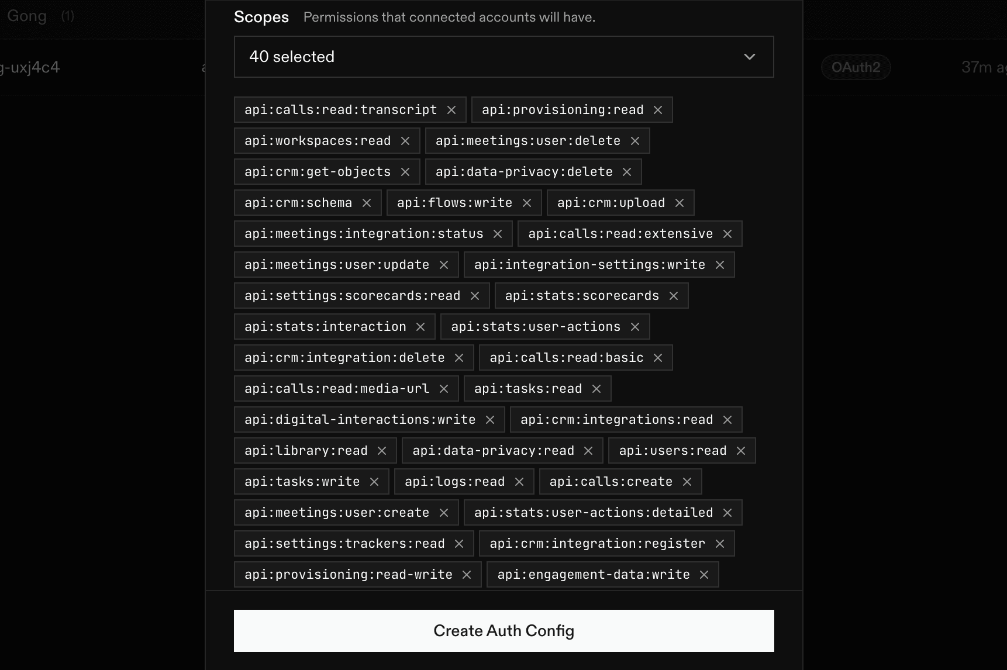Click the Create Auth Config button
This screenshot has width=1007, height=670.
[503, 631]
